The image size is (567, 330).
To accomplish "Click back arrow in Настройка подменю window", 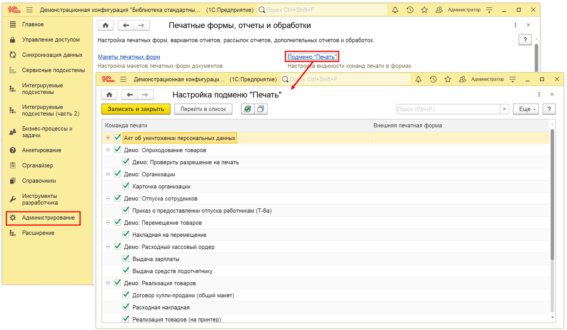I will pos(130,95).
